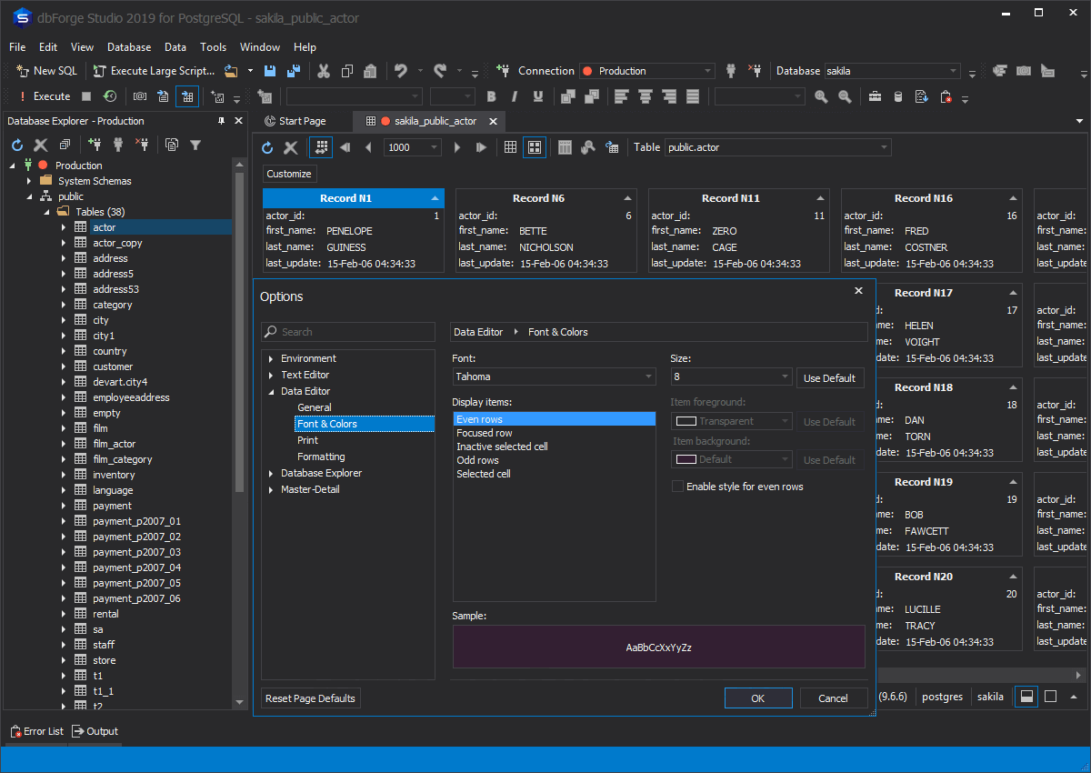Open the Database menu

[x=129, y=47]
